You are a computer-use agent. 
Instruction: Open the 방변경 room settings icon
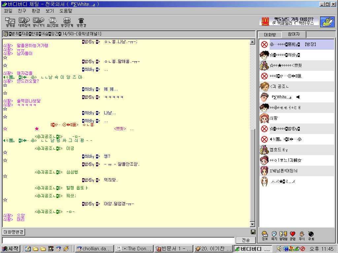click(81, 22)
